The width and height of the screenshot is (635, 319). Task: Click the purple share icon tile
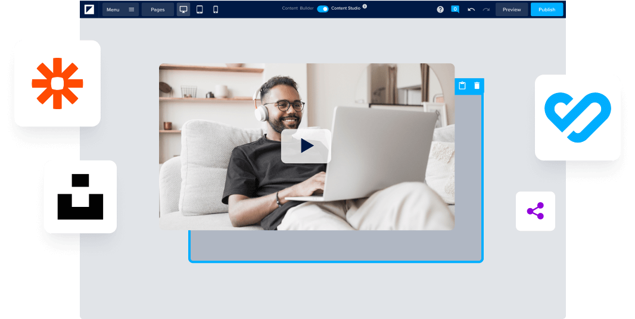[535, 211]
